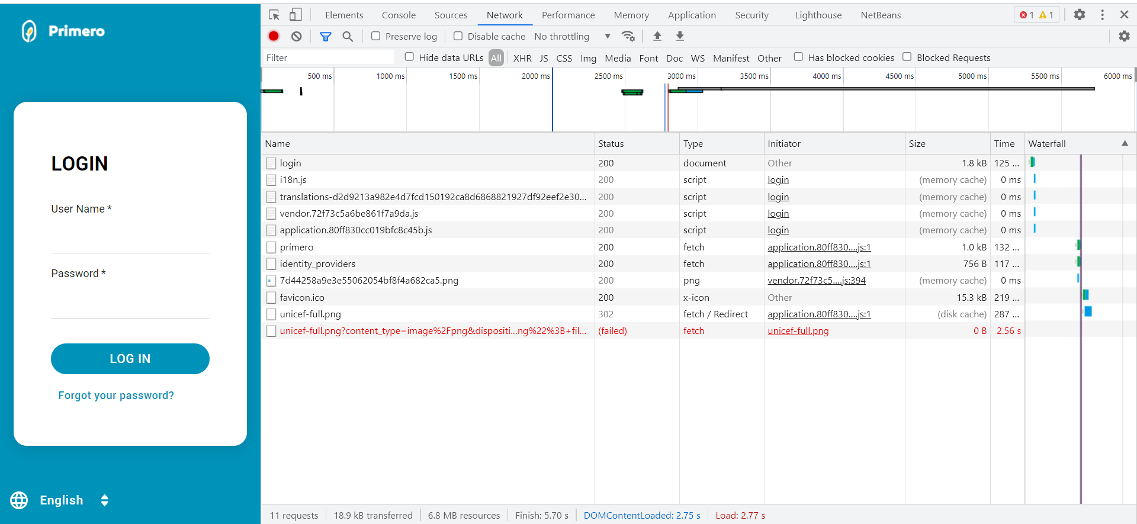Switch to the Elements tab
The image size is (1137, 524).
[x=344, y=15]
